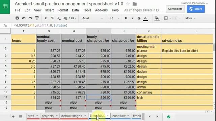Open more number formats 123 dropdown
Image resolution: width=216 pixels, height=121 pixels.
tap(73, 18)
